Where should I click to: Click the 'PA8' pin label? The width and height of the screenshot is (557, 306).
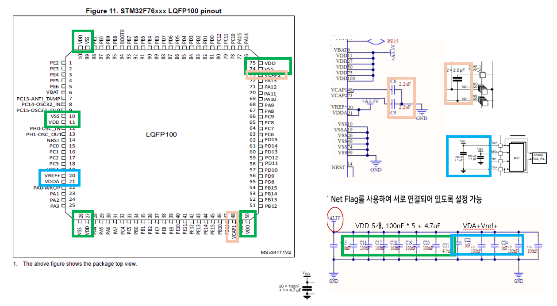tap(269, 111)
